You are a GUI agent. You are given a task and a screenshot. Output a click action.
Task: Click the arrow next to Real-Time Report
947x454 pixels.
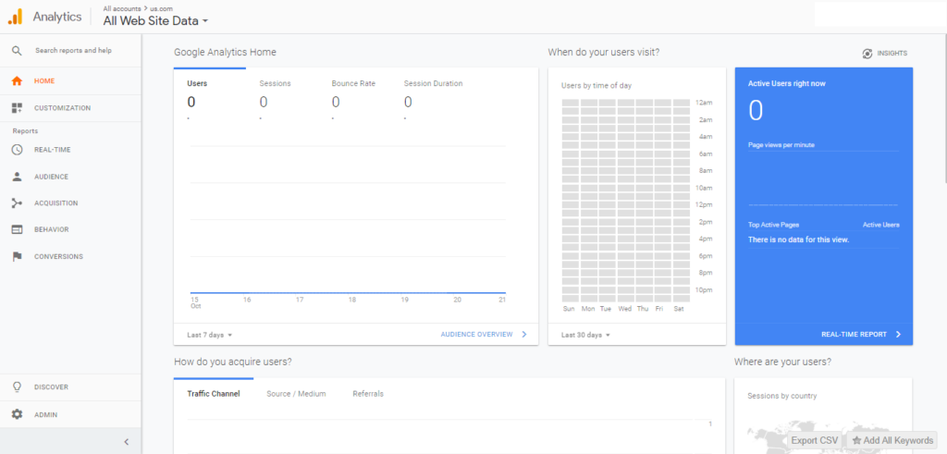point(898,335)
